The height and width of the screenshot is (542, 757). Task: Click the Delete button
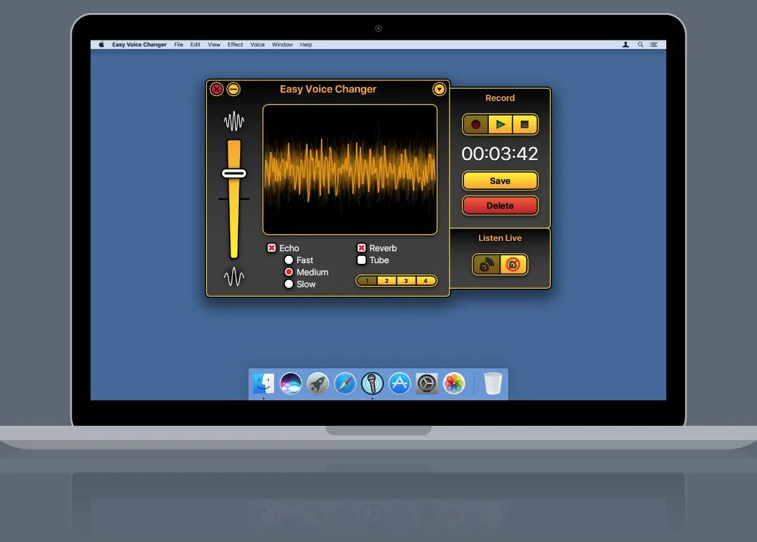(x=500, y=205)
